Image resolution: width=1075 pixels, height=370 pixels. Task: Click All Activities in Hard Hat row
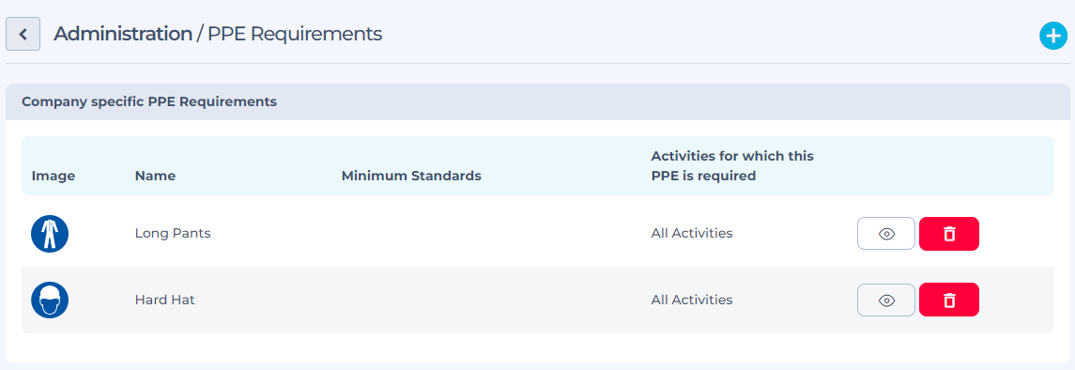(692, 300)
